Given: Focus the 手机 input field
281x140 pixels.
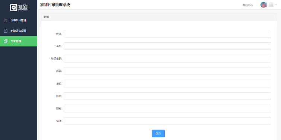Looking at the screenshot, I should [167, 46].
